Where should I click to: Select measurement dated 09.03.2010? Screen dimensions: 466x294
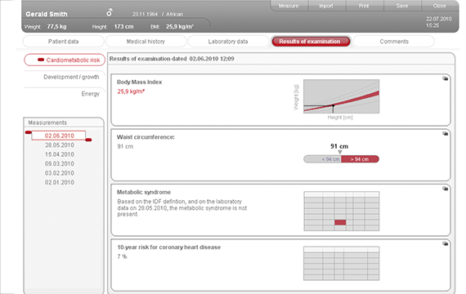point(60,163)
